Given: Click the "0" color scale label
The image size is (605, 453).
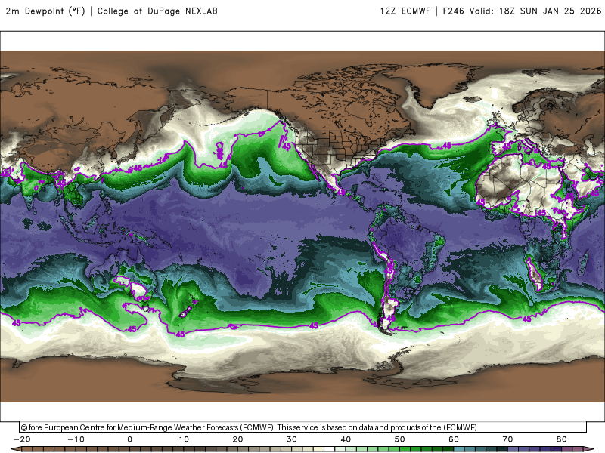Looking at the screenshot, I should (129, 439).
